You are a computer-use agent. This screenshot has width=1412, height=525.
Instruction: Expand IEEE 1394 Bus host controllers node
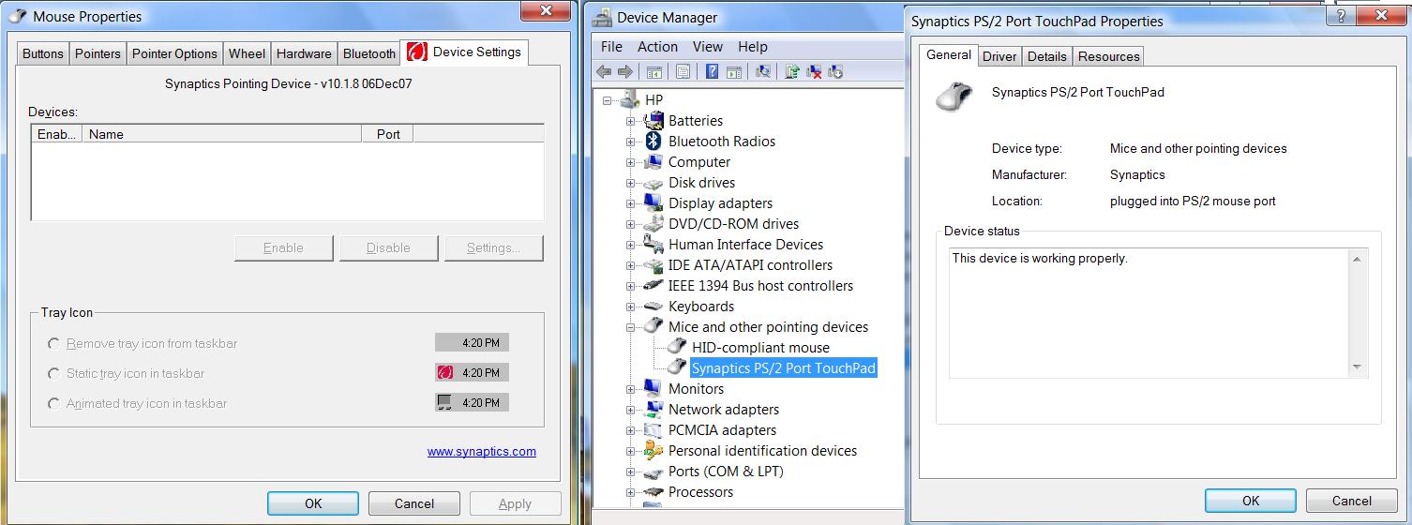(631, 285)
